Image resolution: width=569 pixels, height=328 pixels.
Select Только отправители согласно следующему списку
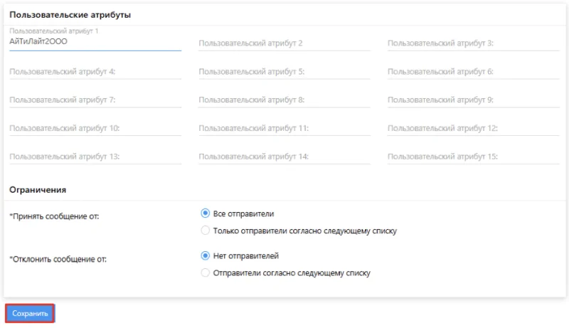point(206,231)
